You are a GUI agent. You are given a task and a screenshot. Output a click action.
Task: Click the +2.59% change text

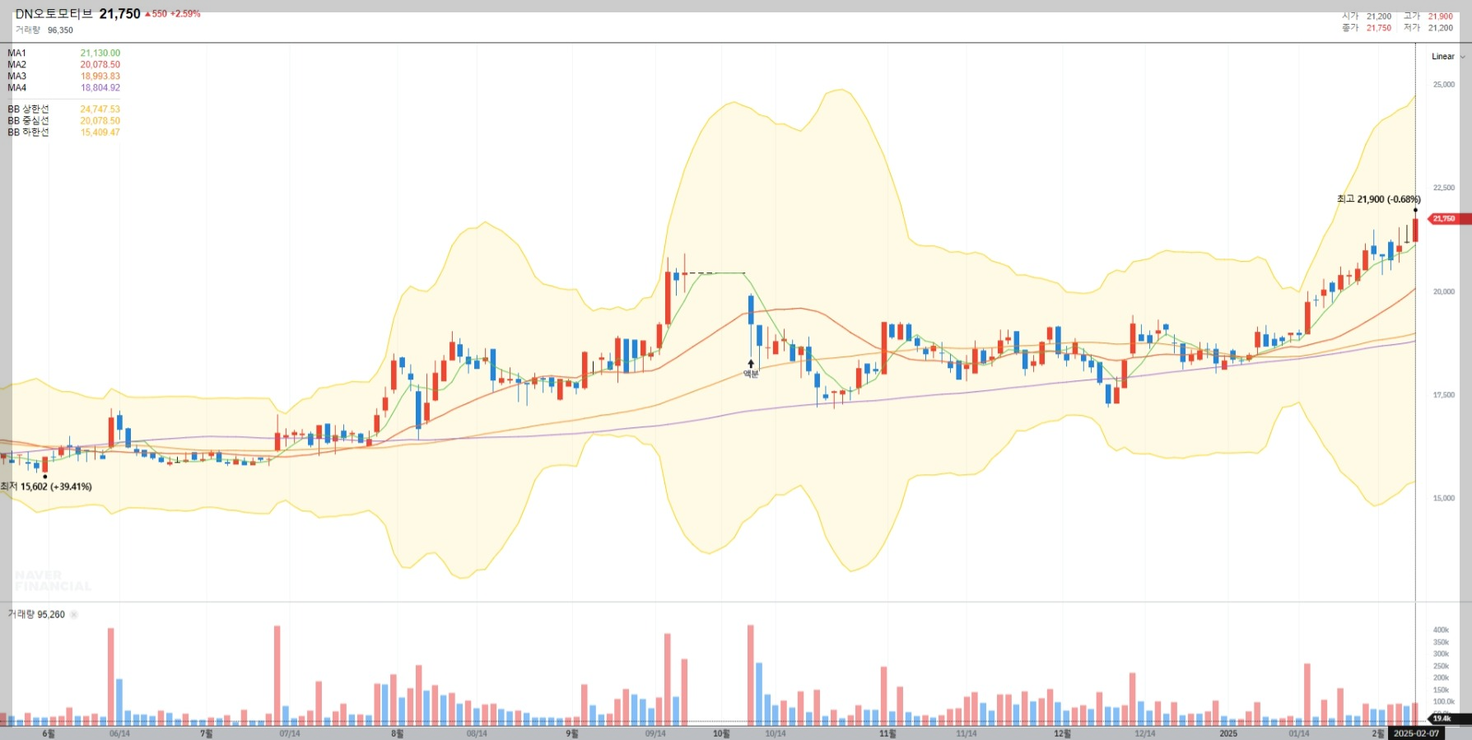click(x=185, y=14)
